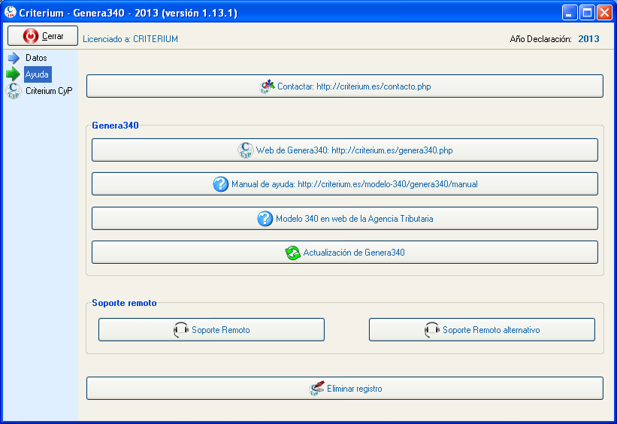Click the blue arrow icon beside Datos
The width and height of the screenshot is (617, 424).
(x=14, y=58)
